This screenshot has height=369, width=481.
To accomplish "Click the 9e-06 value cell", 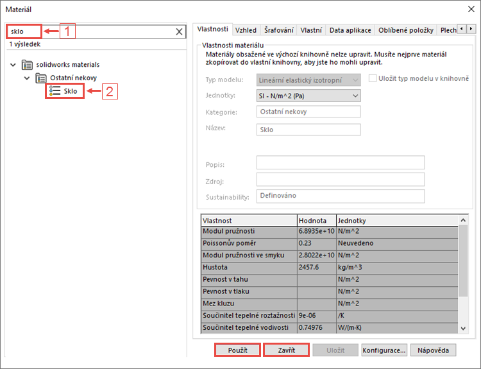I will point(317,316).
